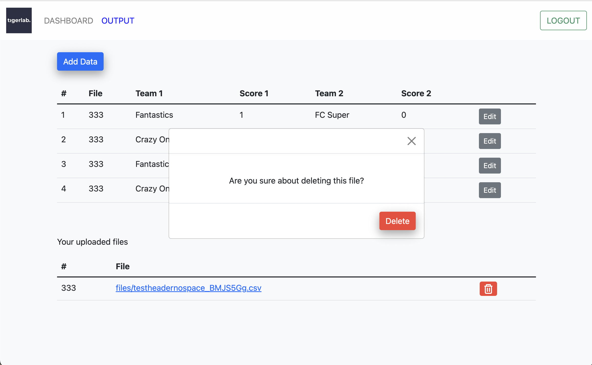This screenshot has height=365, width=592.
Task: Click the dialog confirmation message text
Action: click(x=296, y=181)
